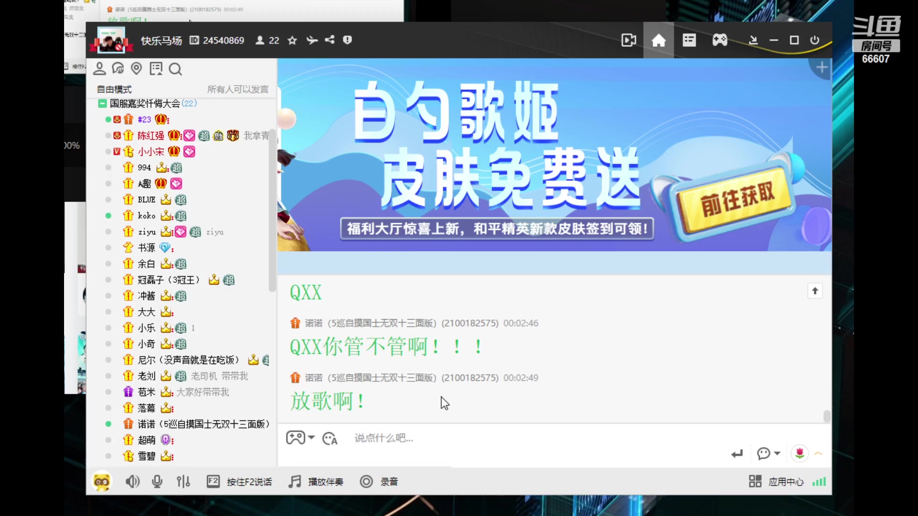Click the mini-mode download arrow icon

click(753, 40)
